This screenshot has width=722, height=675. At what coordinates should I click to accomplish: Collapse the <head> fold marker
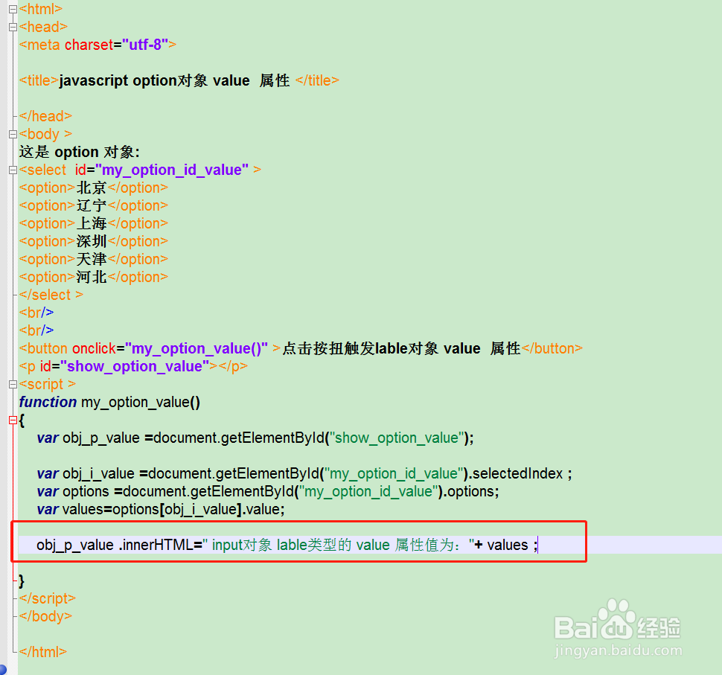(x=13, y=28)
